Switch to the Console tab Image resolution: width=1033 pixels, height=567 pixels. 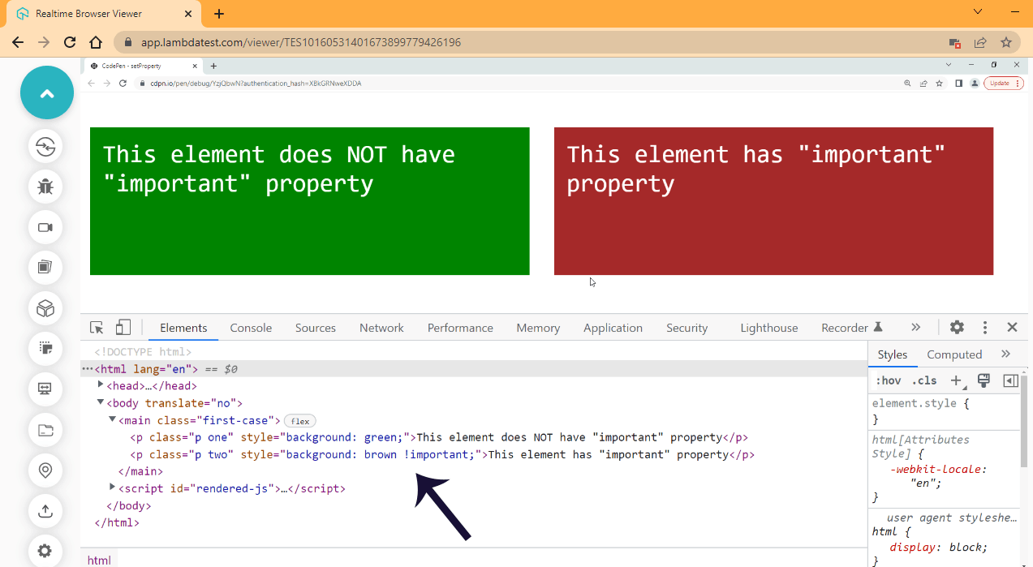(x=251, y=327)
